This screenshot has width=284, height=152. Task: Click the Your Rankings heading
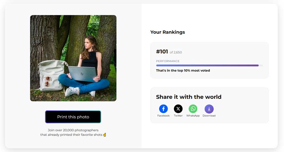(x=168, y=32)
